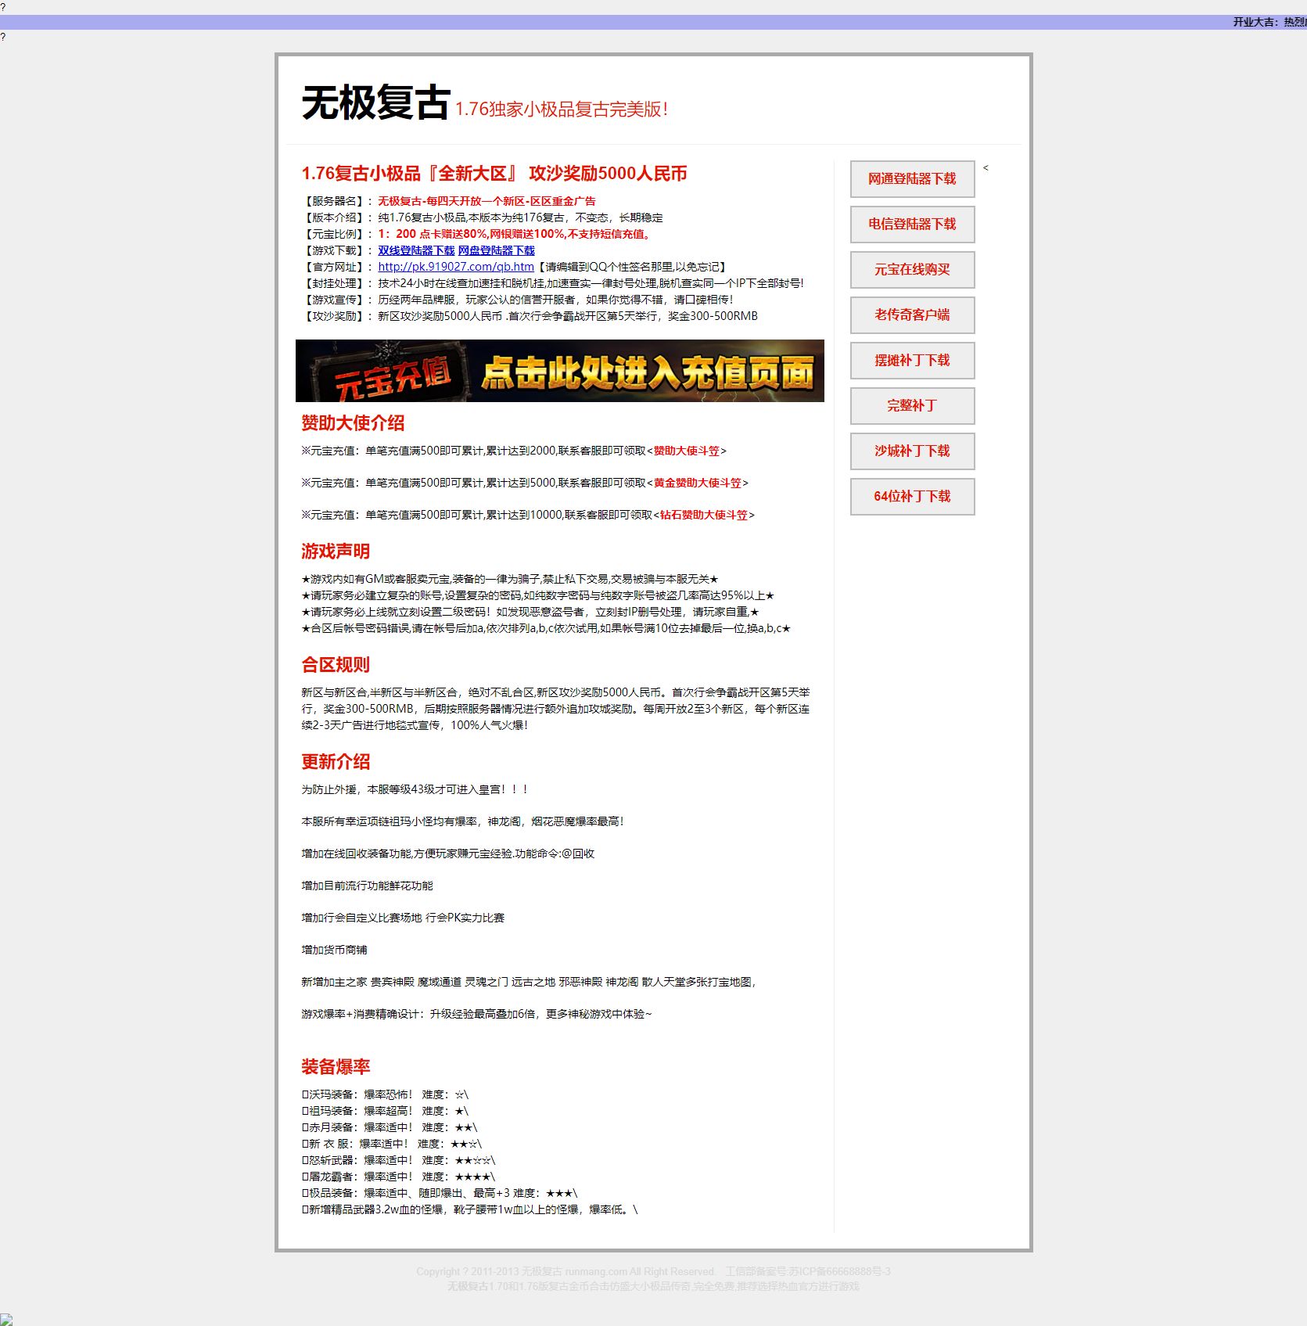Select the 元宝在线购买 button
This screenshot has width=1307, height=1326.
(x=912, y=270)
